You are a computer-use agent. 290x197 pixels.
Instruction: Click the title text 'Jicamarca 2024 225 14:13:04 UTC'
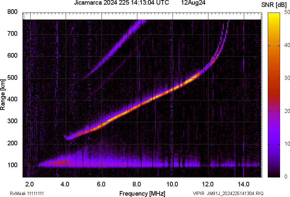pos(121,3)
